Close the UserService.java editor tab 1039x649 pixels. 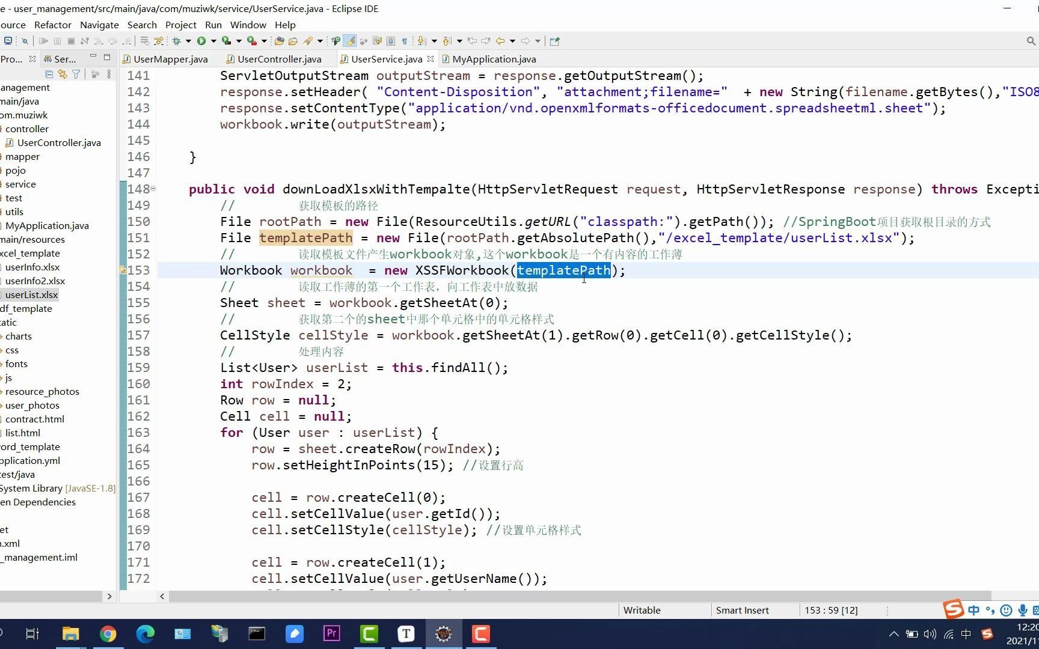[431, 59]
